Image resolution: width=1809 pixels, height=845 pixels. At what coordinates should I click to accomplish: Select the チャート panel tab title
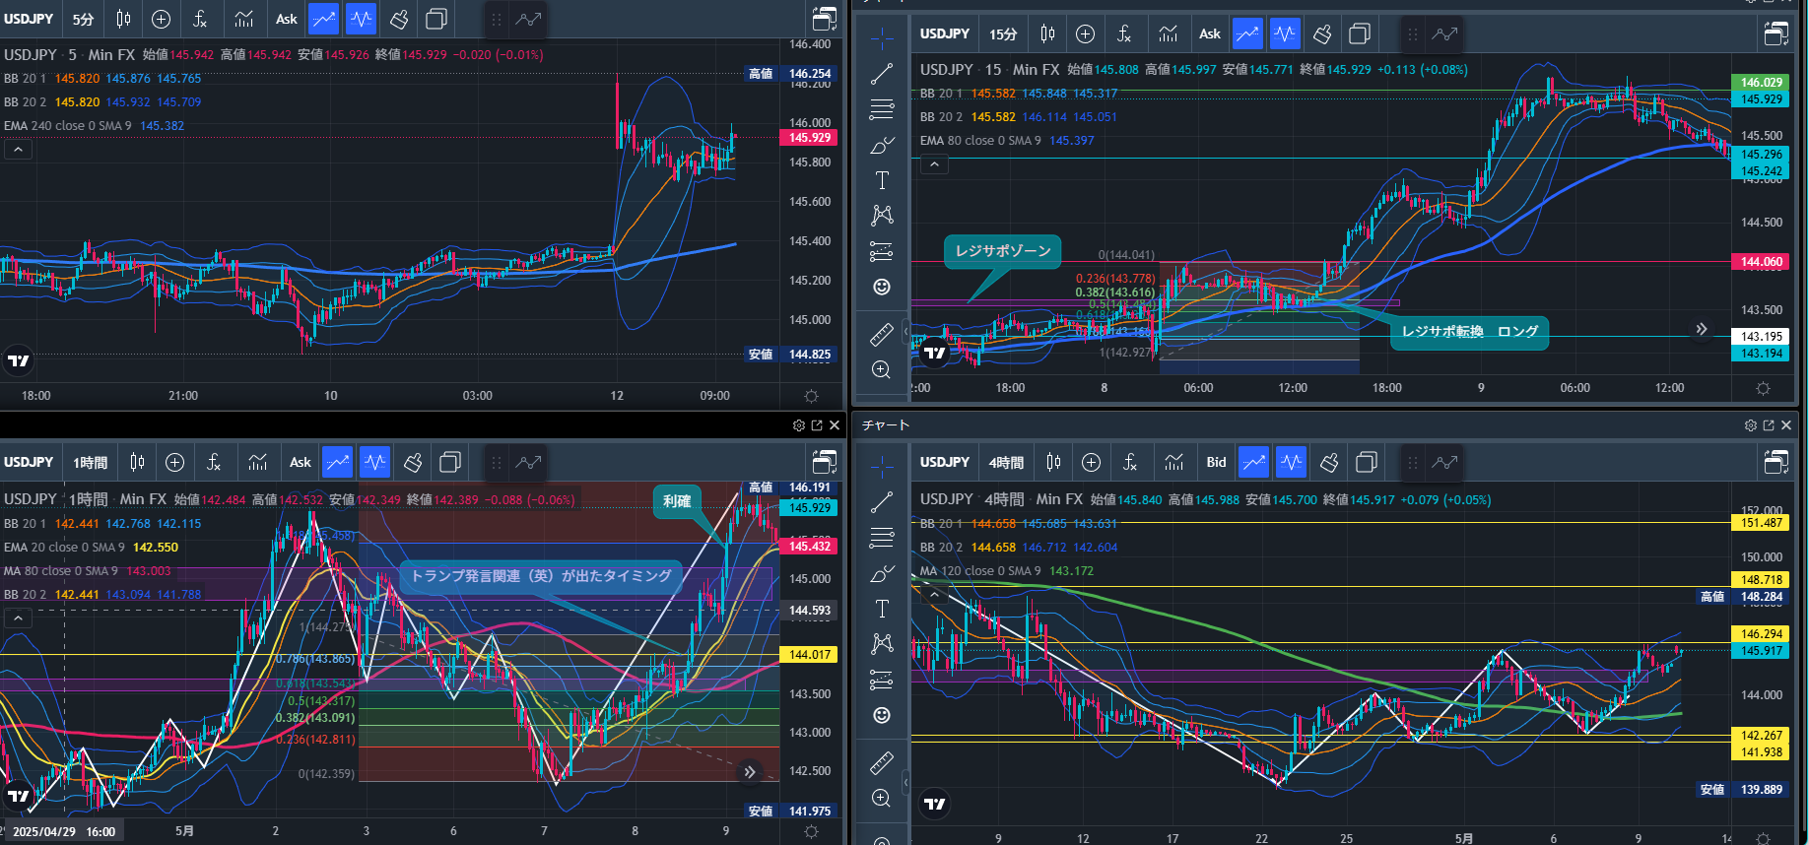886,425
